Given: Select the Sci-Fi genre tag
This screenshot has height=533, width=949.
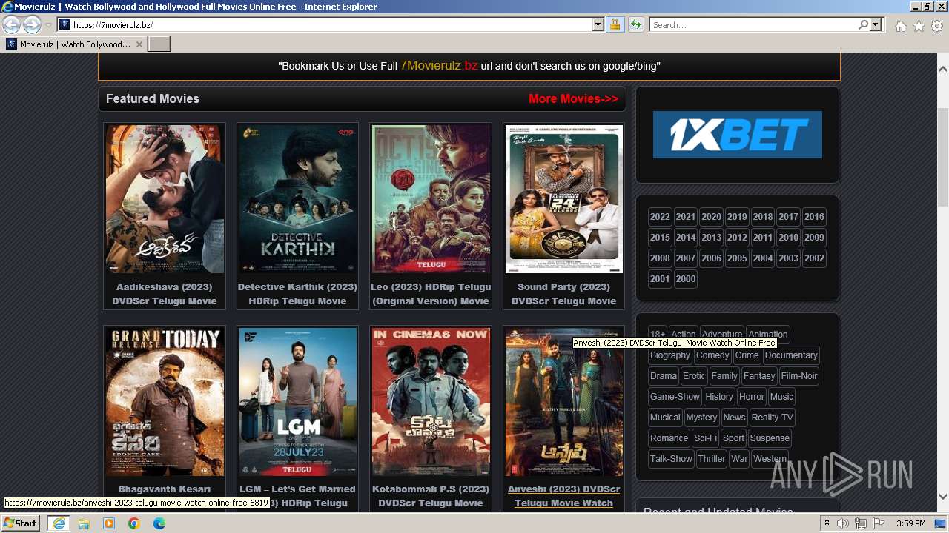Looking at the screenshot, I should pos(705,438).
